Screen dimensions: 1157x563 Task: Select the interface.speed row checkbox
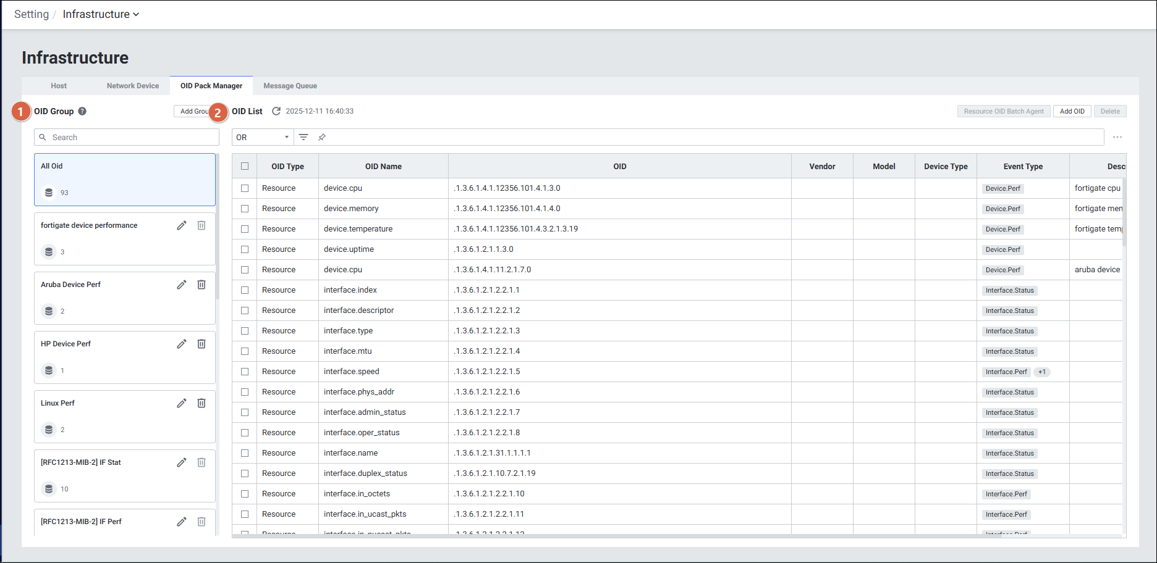coord(245,372)
